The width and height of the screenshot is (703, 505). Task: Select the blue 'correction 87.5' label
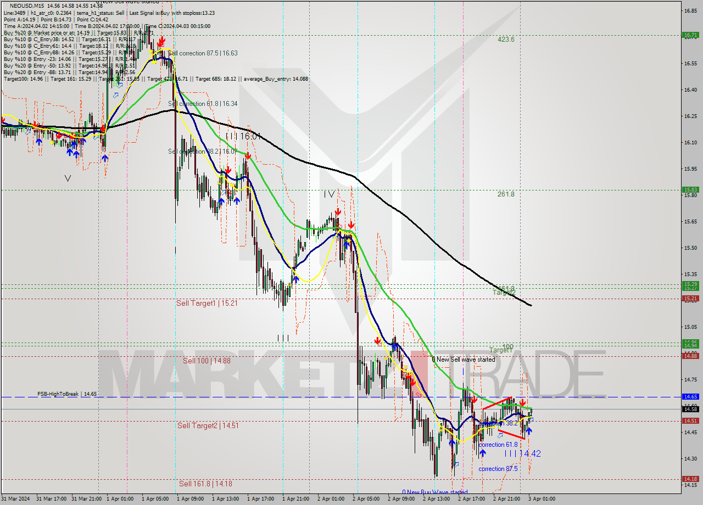click(498, 469)
